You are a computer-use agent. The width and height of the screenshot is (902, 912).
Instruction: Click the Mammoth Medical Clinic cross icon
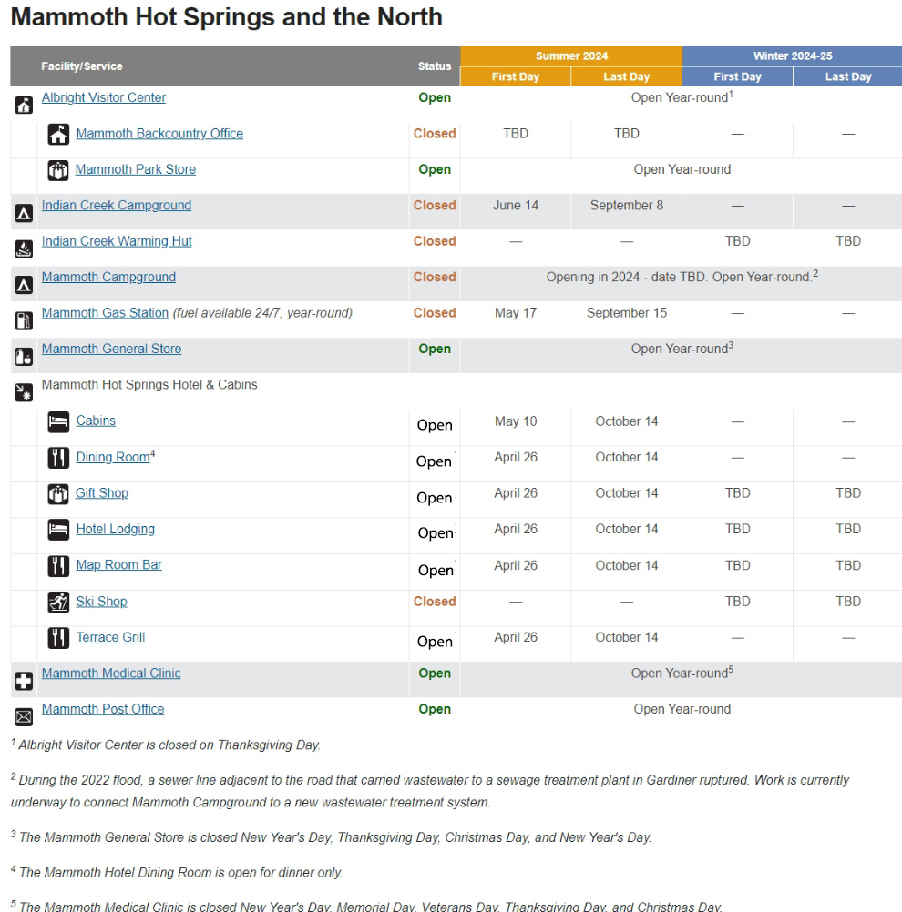[25, 681]
